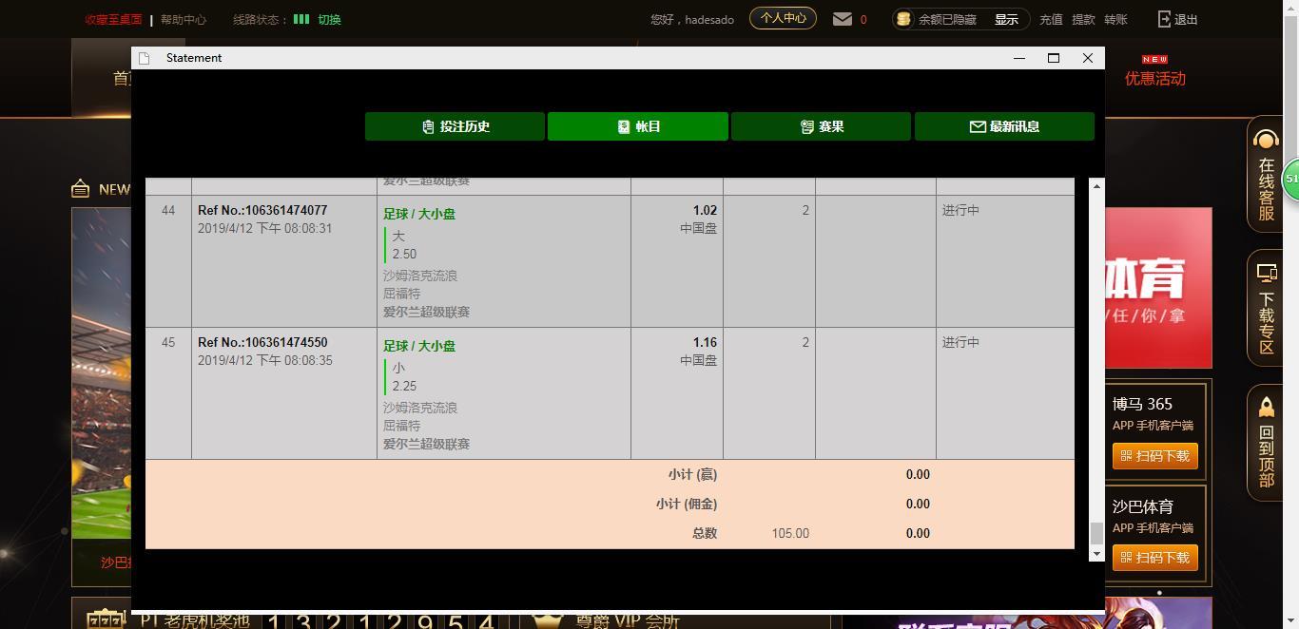Open the 提款 withdrawal link
The image size is (1299, 629).
pos(1083,19)
